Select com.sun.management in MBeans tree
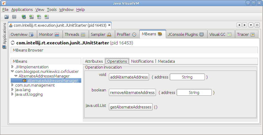 point(35,85)
